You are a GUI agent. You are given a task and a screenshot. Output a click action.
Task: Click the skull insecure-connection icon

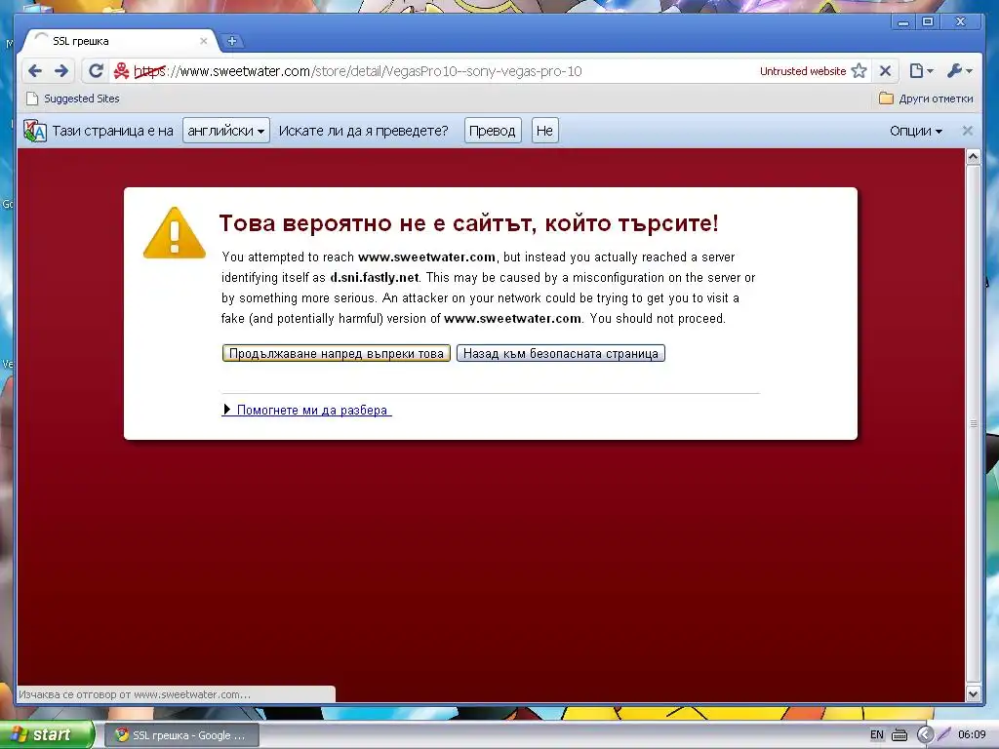pos(121,70)
